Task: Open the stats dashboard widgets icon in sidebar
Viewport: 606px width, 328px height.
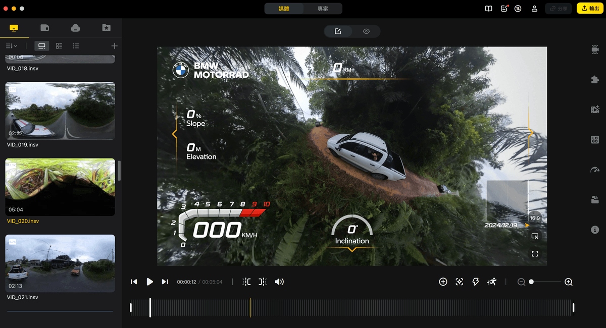Action: pos(595,140)
